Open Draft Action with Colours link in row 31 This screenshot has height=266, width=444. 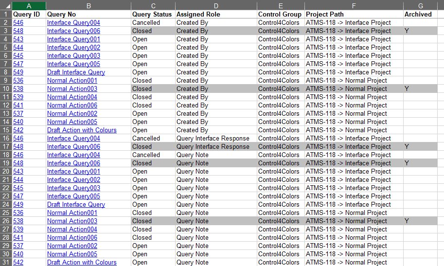click(82, 262)
